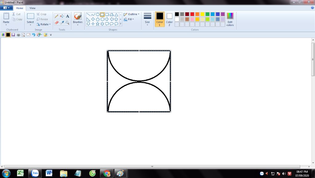Select the Text tool
315x178 pixels.
pos(67,16)
